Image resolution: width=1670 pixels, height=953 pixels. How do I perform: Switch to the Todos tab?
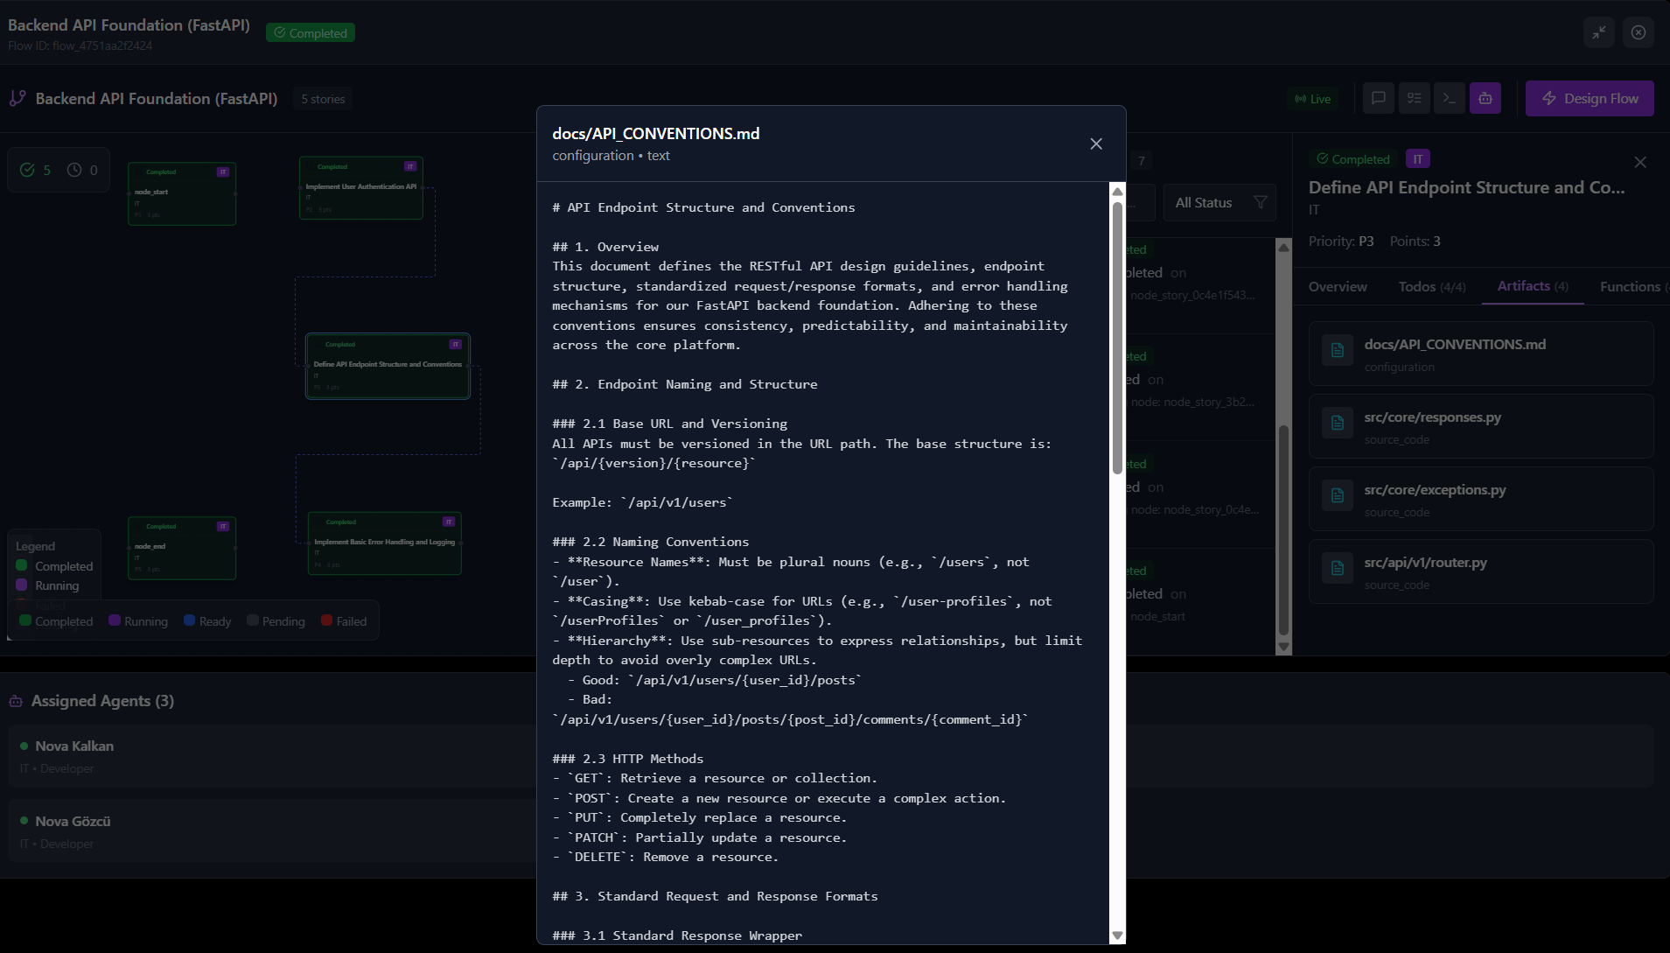1432,287
